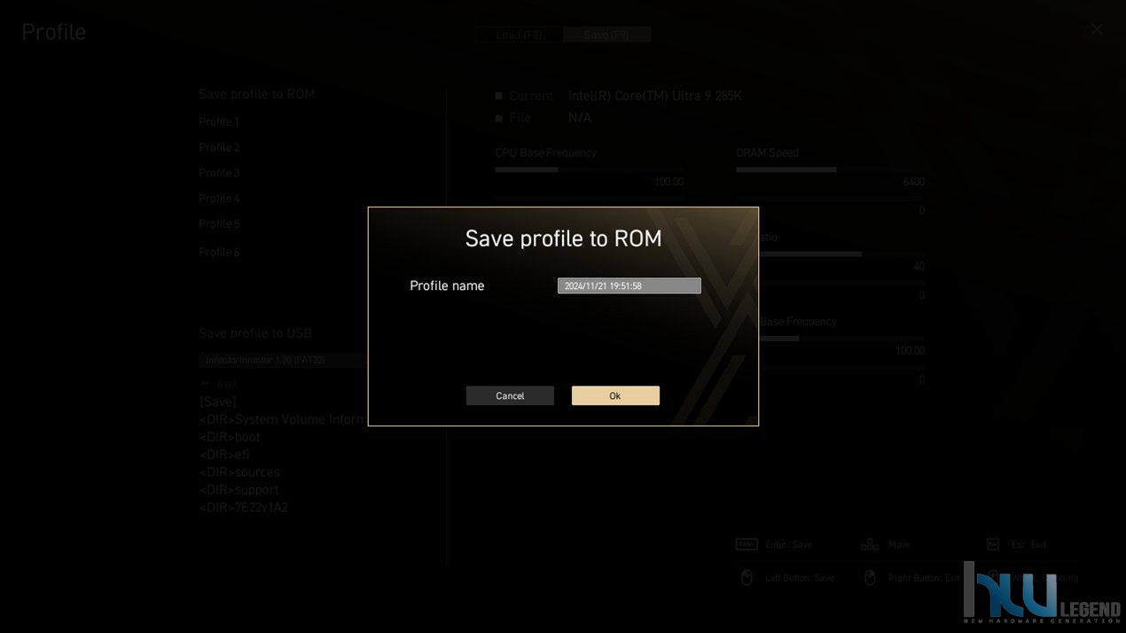Click the right mouse button Exit icon

pyautogui.click(x=870, y=578)
